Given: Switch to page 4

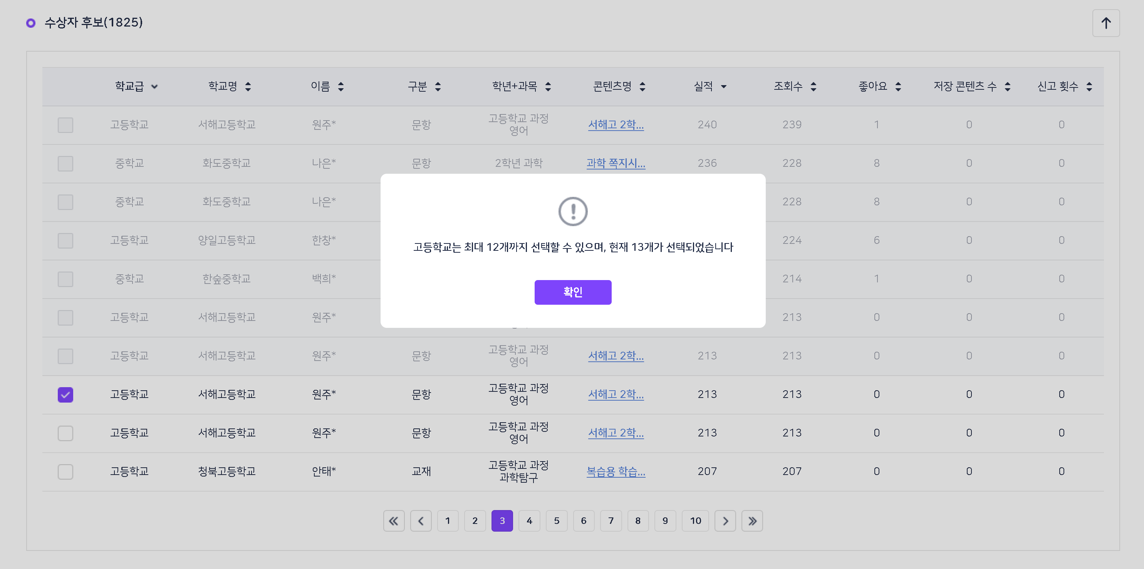Looking at the screenshot, I should point(529,520).
